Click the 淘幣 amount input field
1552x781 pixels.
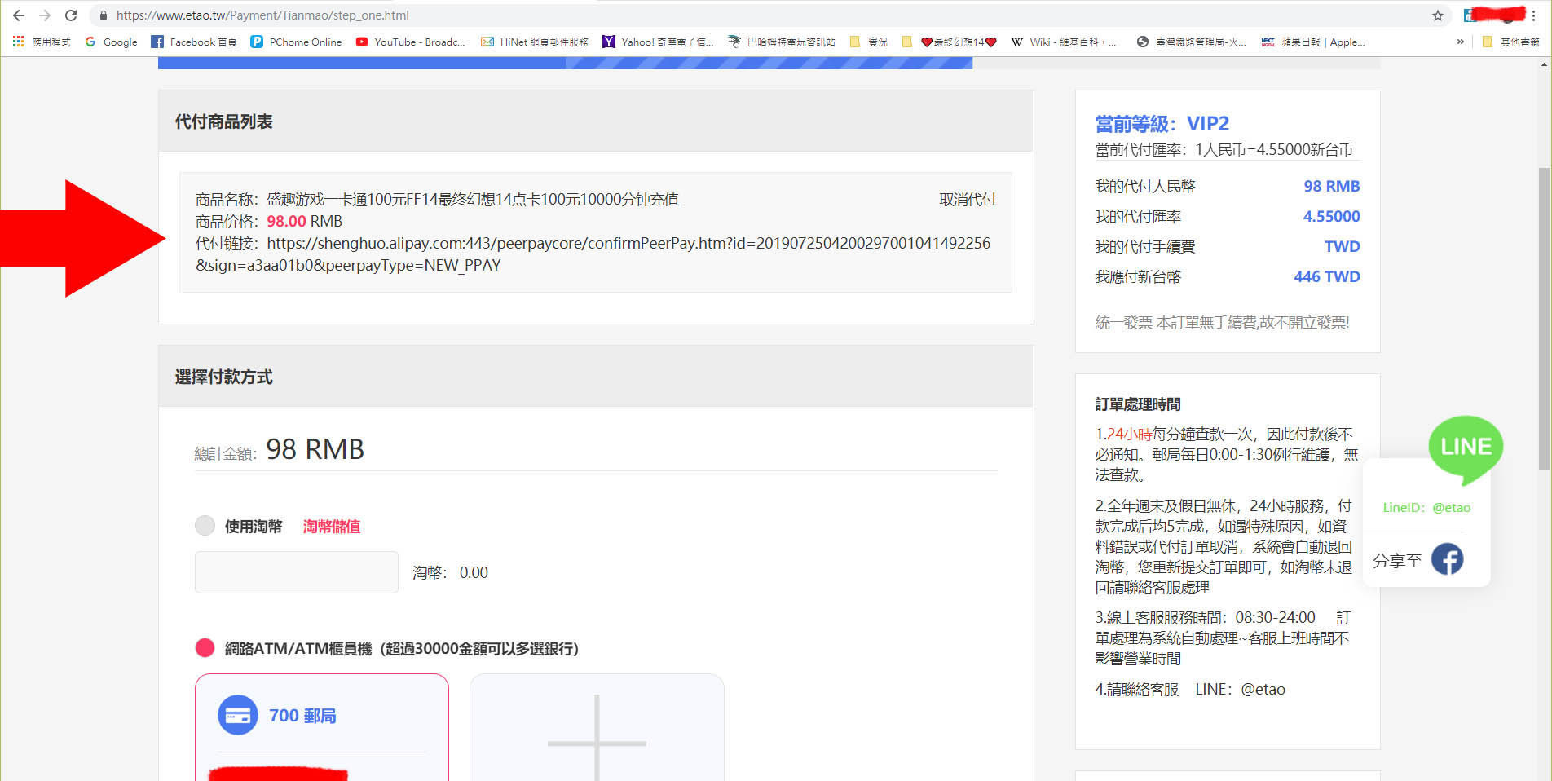(297, 572)
